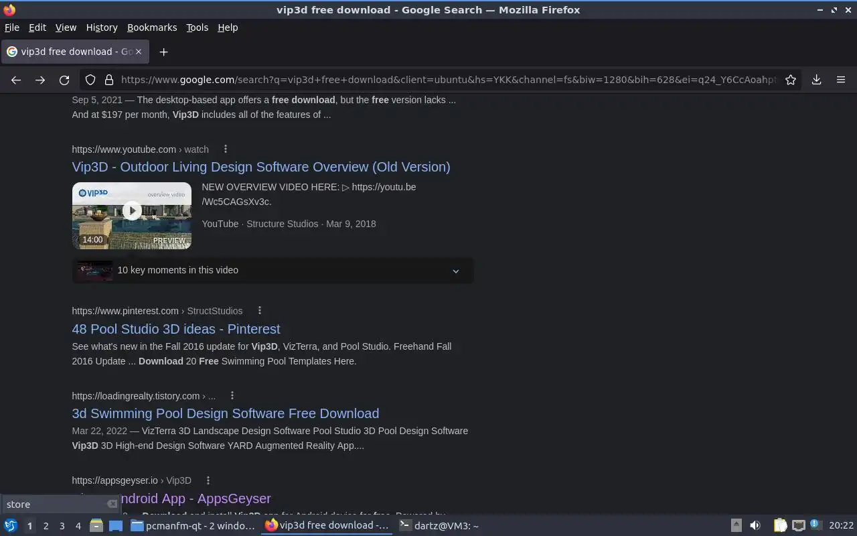857x536 pixels.
Task: Reload the current page
Action: pos(64,80)
